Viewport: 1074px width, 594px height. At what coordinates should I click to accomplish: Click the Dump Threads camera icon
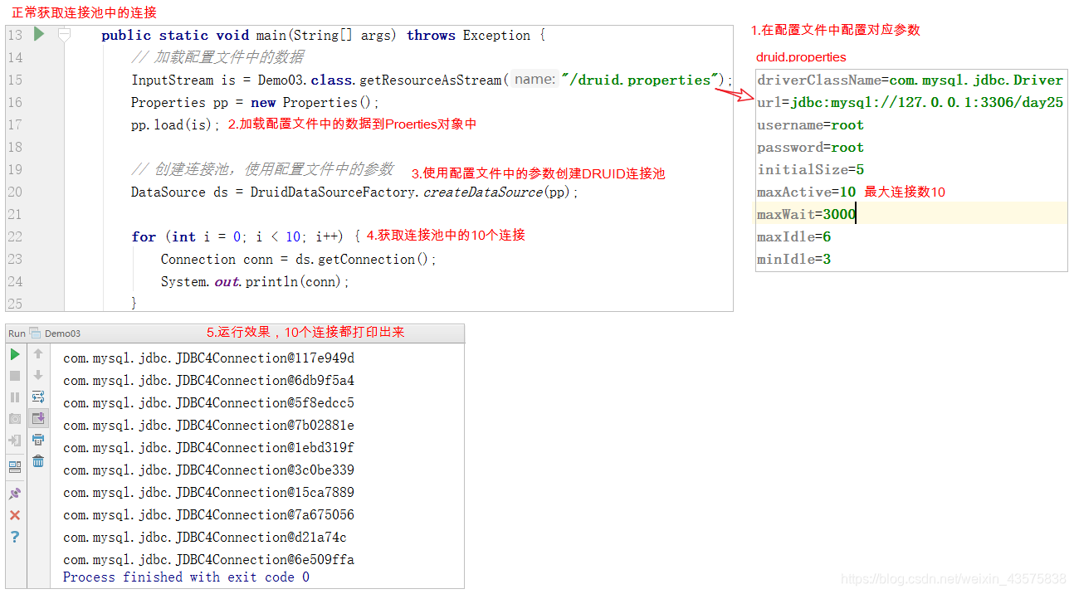pos(15,419)
